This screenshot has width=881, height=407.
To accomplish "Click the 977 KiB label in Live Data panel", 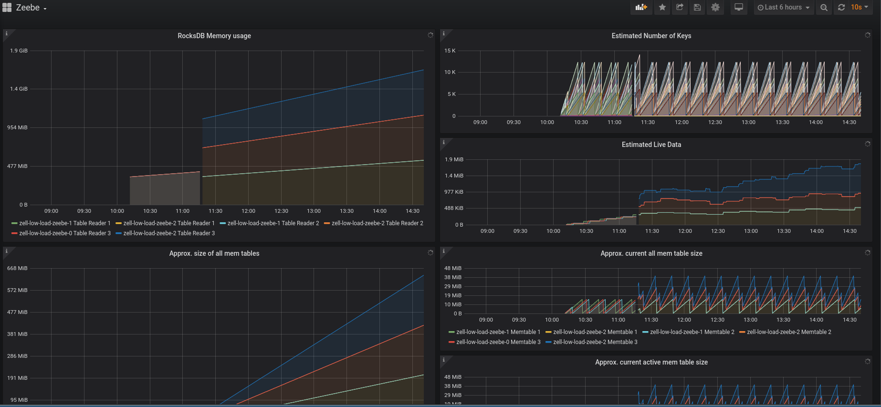I will coord(454,192).
